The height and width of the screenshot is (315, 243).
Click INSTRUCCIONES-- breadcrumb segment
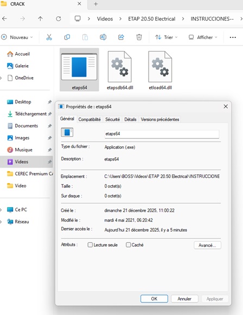click(212, 18)
